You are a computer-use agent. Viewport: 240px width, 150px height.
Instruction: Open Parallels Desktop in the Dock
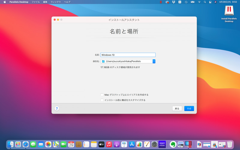[188, 144]
